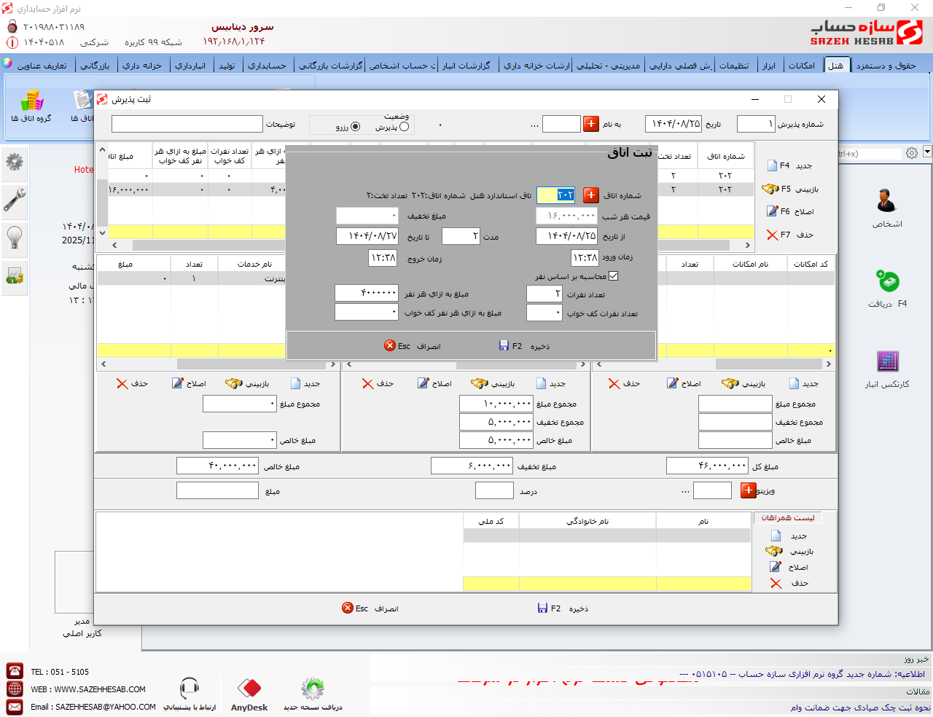Click بازبینی in لیست همراهان panel
933x717 pixels.
tap(789, 552)
